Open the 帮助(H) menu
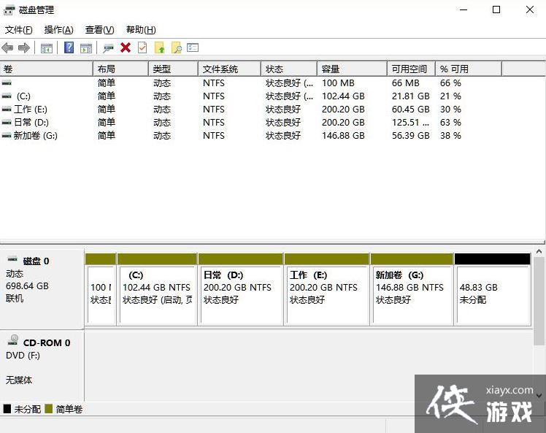Image resolution: width=546 pixels, height=433 pixels. (x=141, y=30)
